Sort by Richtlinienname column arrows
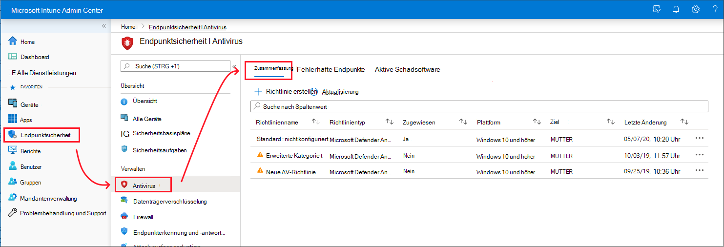Viewport: 724px width, 247px height. coord(315,122)
